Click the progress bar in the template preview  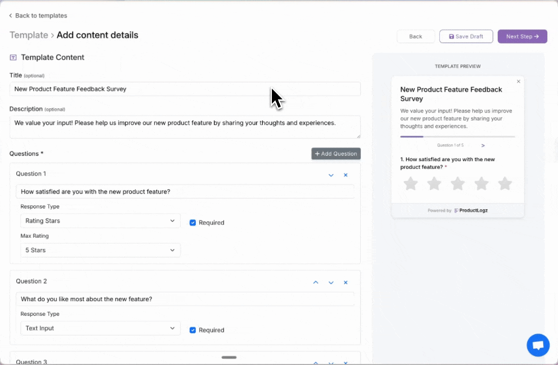(457, 136)
